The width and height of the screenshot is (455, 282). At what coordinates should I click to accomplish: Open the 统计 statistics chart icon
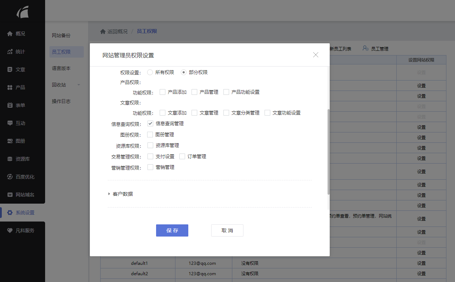[x=10, y=52]
